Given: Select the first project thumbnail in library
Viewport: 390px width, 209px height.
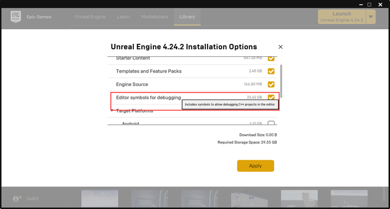Looking at the screenshot, I should tap(100, 199).
